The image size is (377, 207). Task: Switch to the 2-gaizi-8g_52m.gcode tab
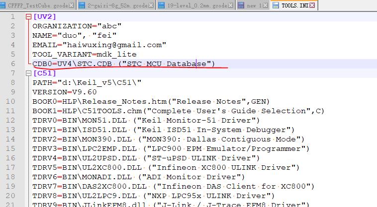click(117, 5)
